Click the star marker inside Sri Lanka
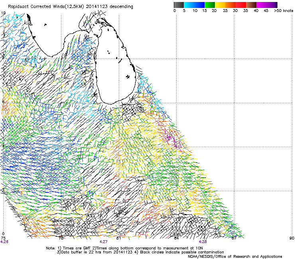 pos(128,77)
